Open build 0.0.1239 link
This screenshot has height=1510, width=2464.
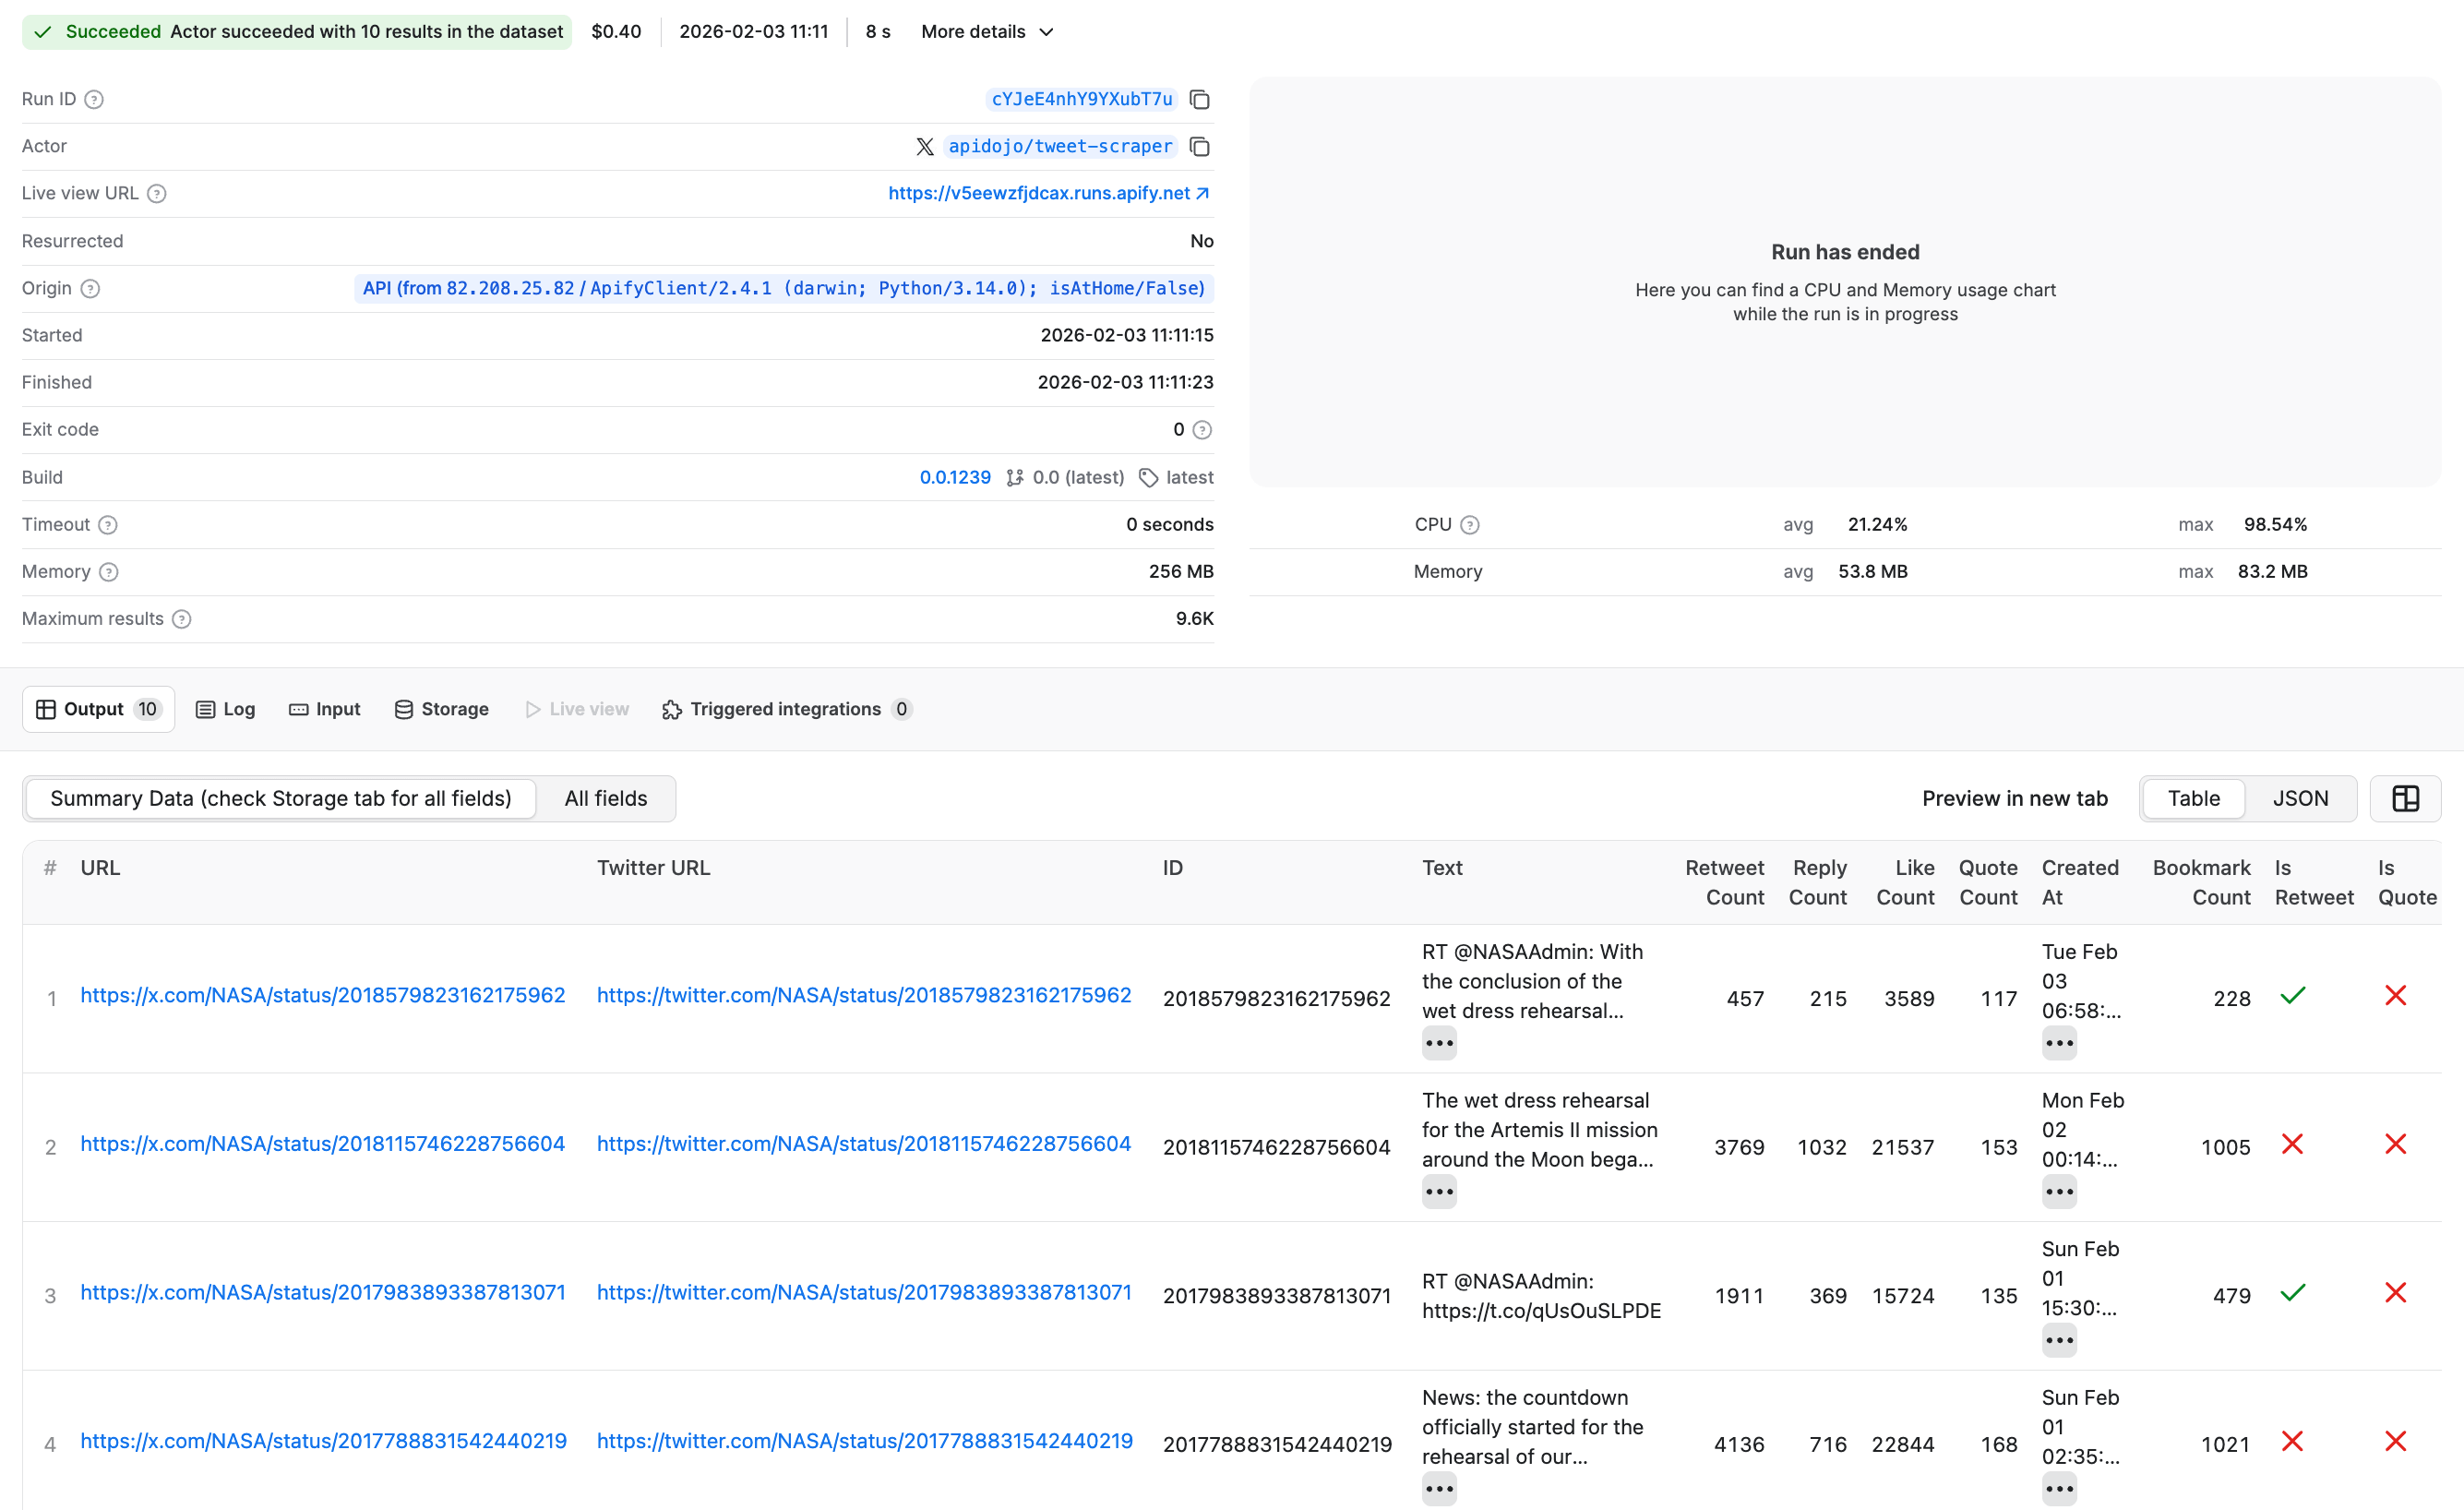(955, 477)
